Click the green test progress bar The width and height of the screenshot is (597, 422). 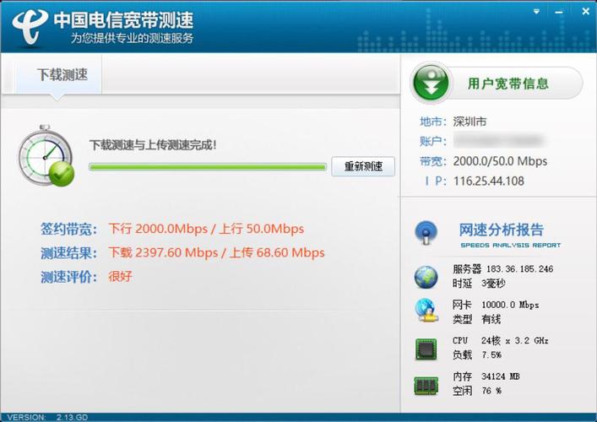click(x=208, y=166)
